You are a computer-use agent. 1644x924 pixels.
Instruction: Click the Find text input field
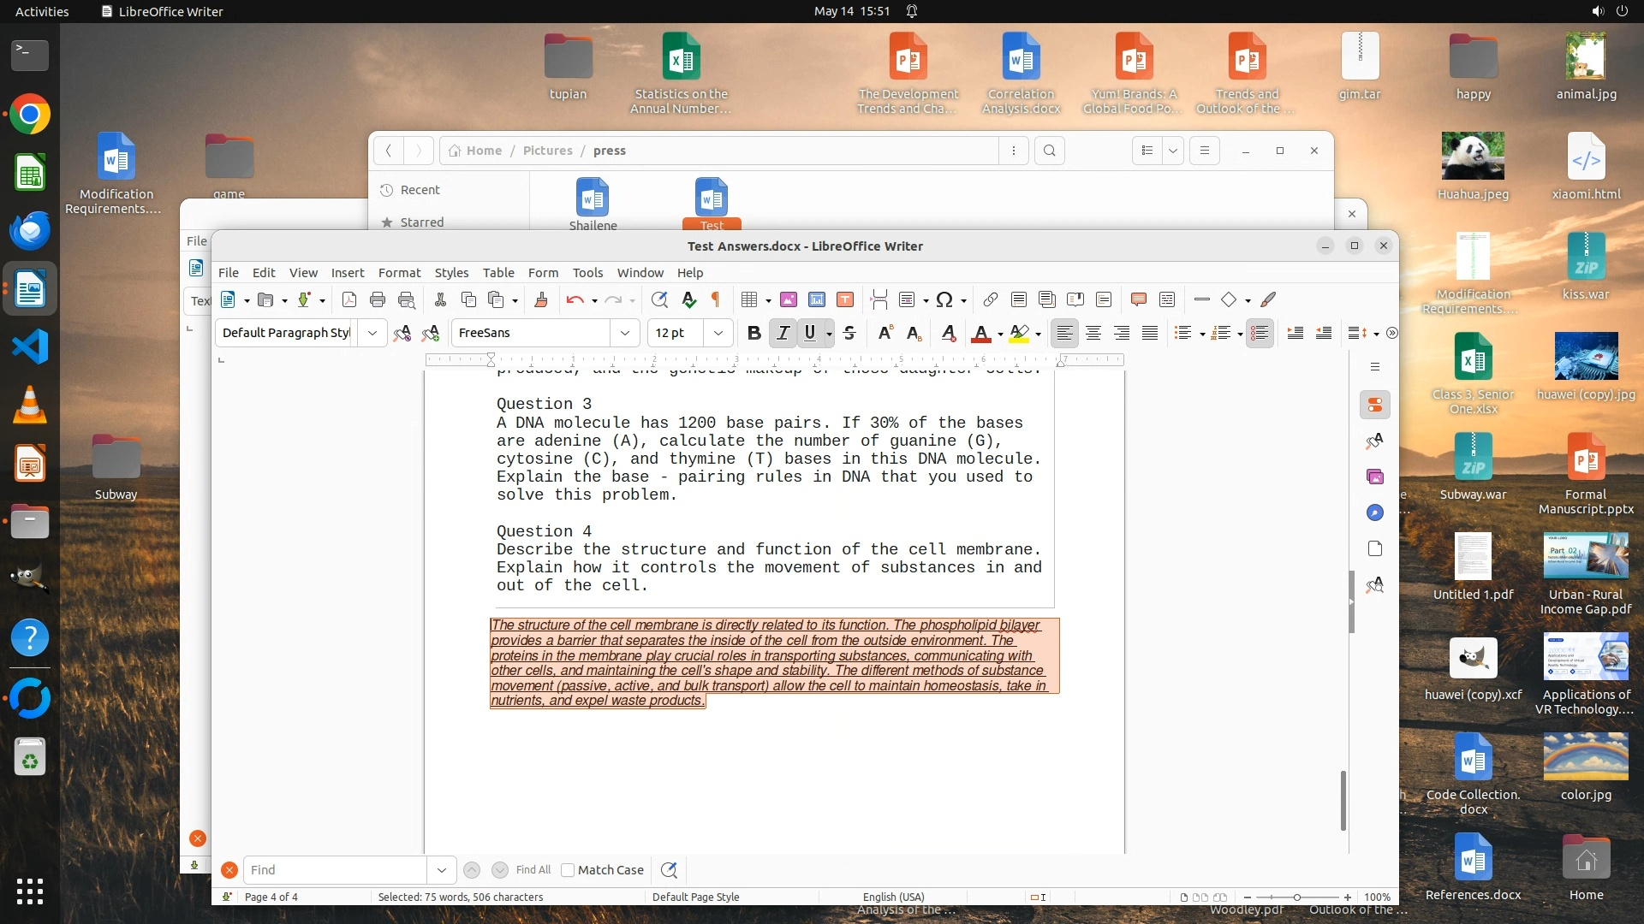pos(334,870)
